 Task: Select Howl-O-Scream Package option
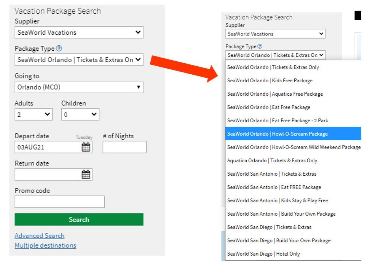[277, 134]
